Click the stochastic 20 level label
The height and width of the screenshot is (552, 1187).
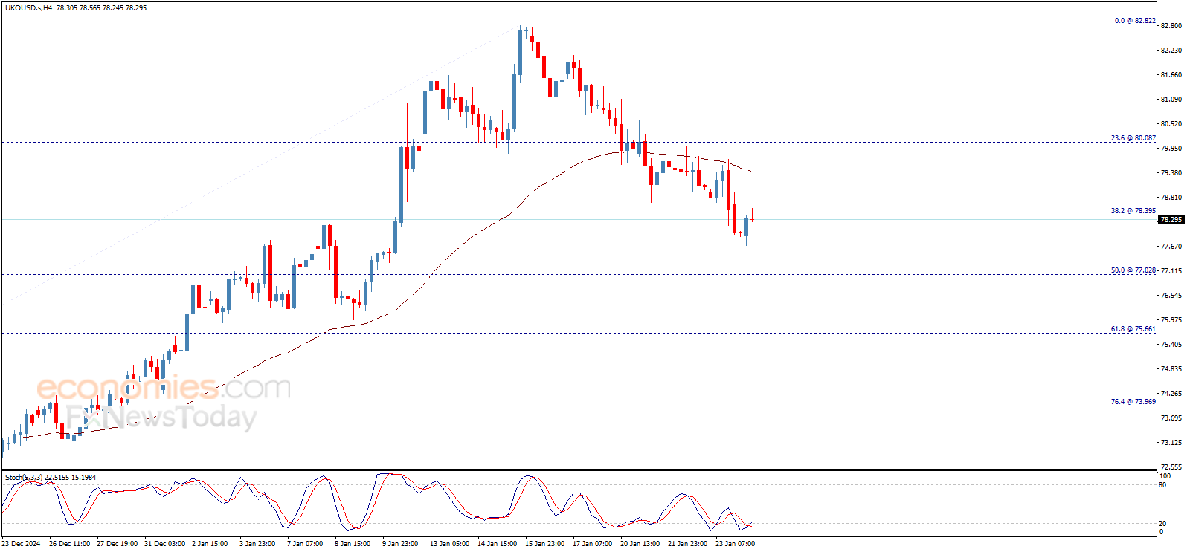pos(1162,524)
